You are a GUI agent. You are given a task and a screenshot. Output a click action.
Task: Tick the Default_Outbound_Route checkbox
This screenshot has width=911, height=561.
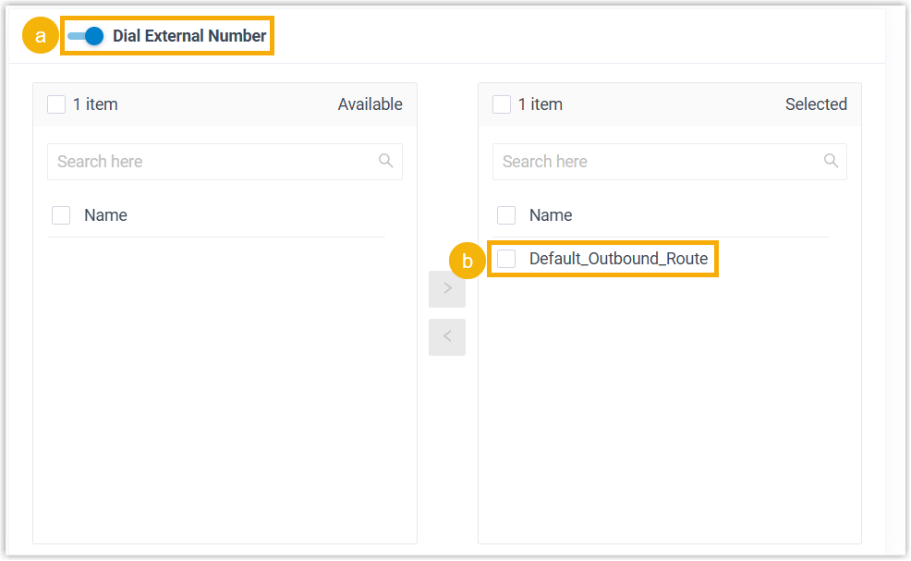(x=506, y=259)
